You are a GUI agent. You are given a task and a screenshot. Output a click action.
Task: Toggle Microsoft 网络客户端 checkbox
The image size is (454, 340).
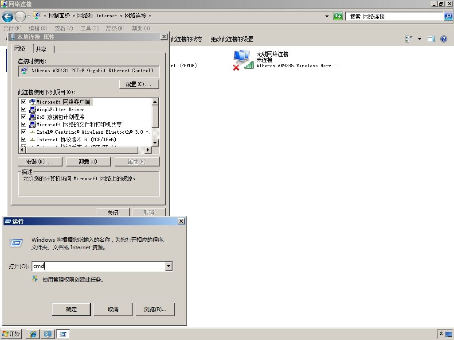click(x=24, y=102)
